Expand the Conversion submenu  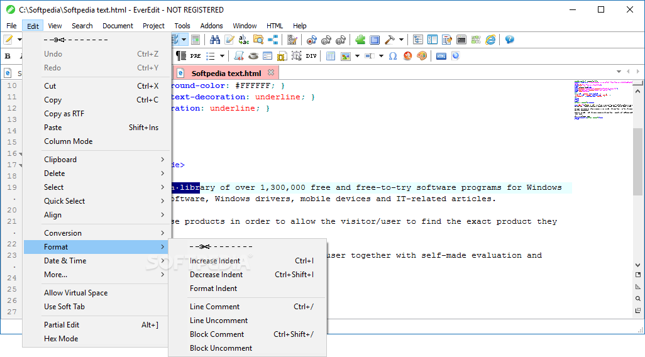(x=97, y=233)
